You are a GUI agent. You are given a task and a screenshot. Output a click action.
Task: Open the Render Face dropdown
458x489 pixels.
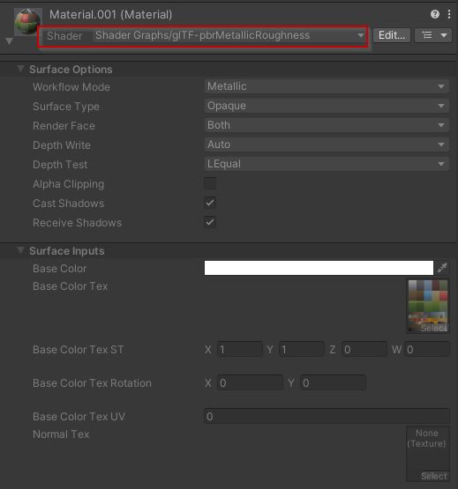(327, 125)
